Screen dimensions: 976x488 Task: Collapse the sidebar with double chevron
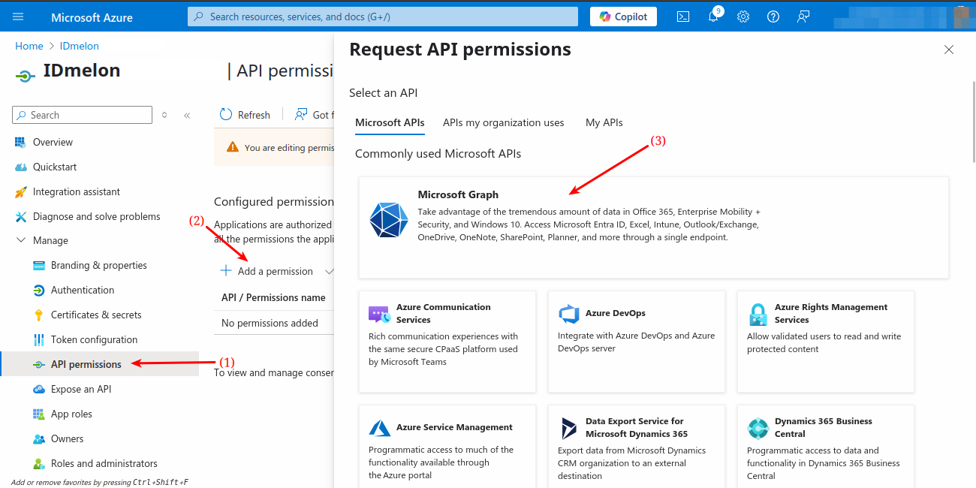pos(186,115)
